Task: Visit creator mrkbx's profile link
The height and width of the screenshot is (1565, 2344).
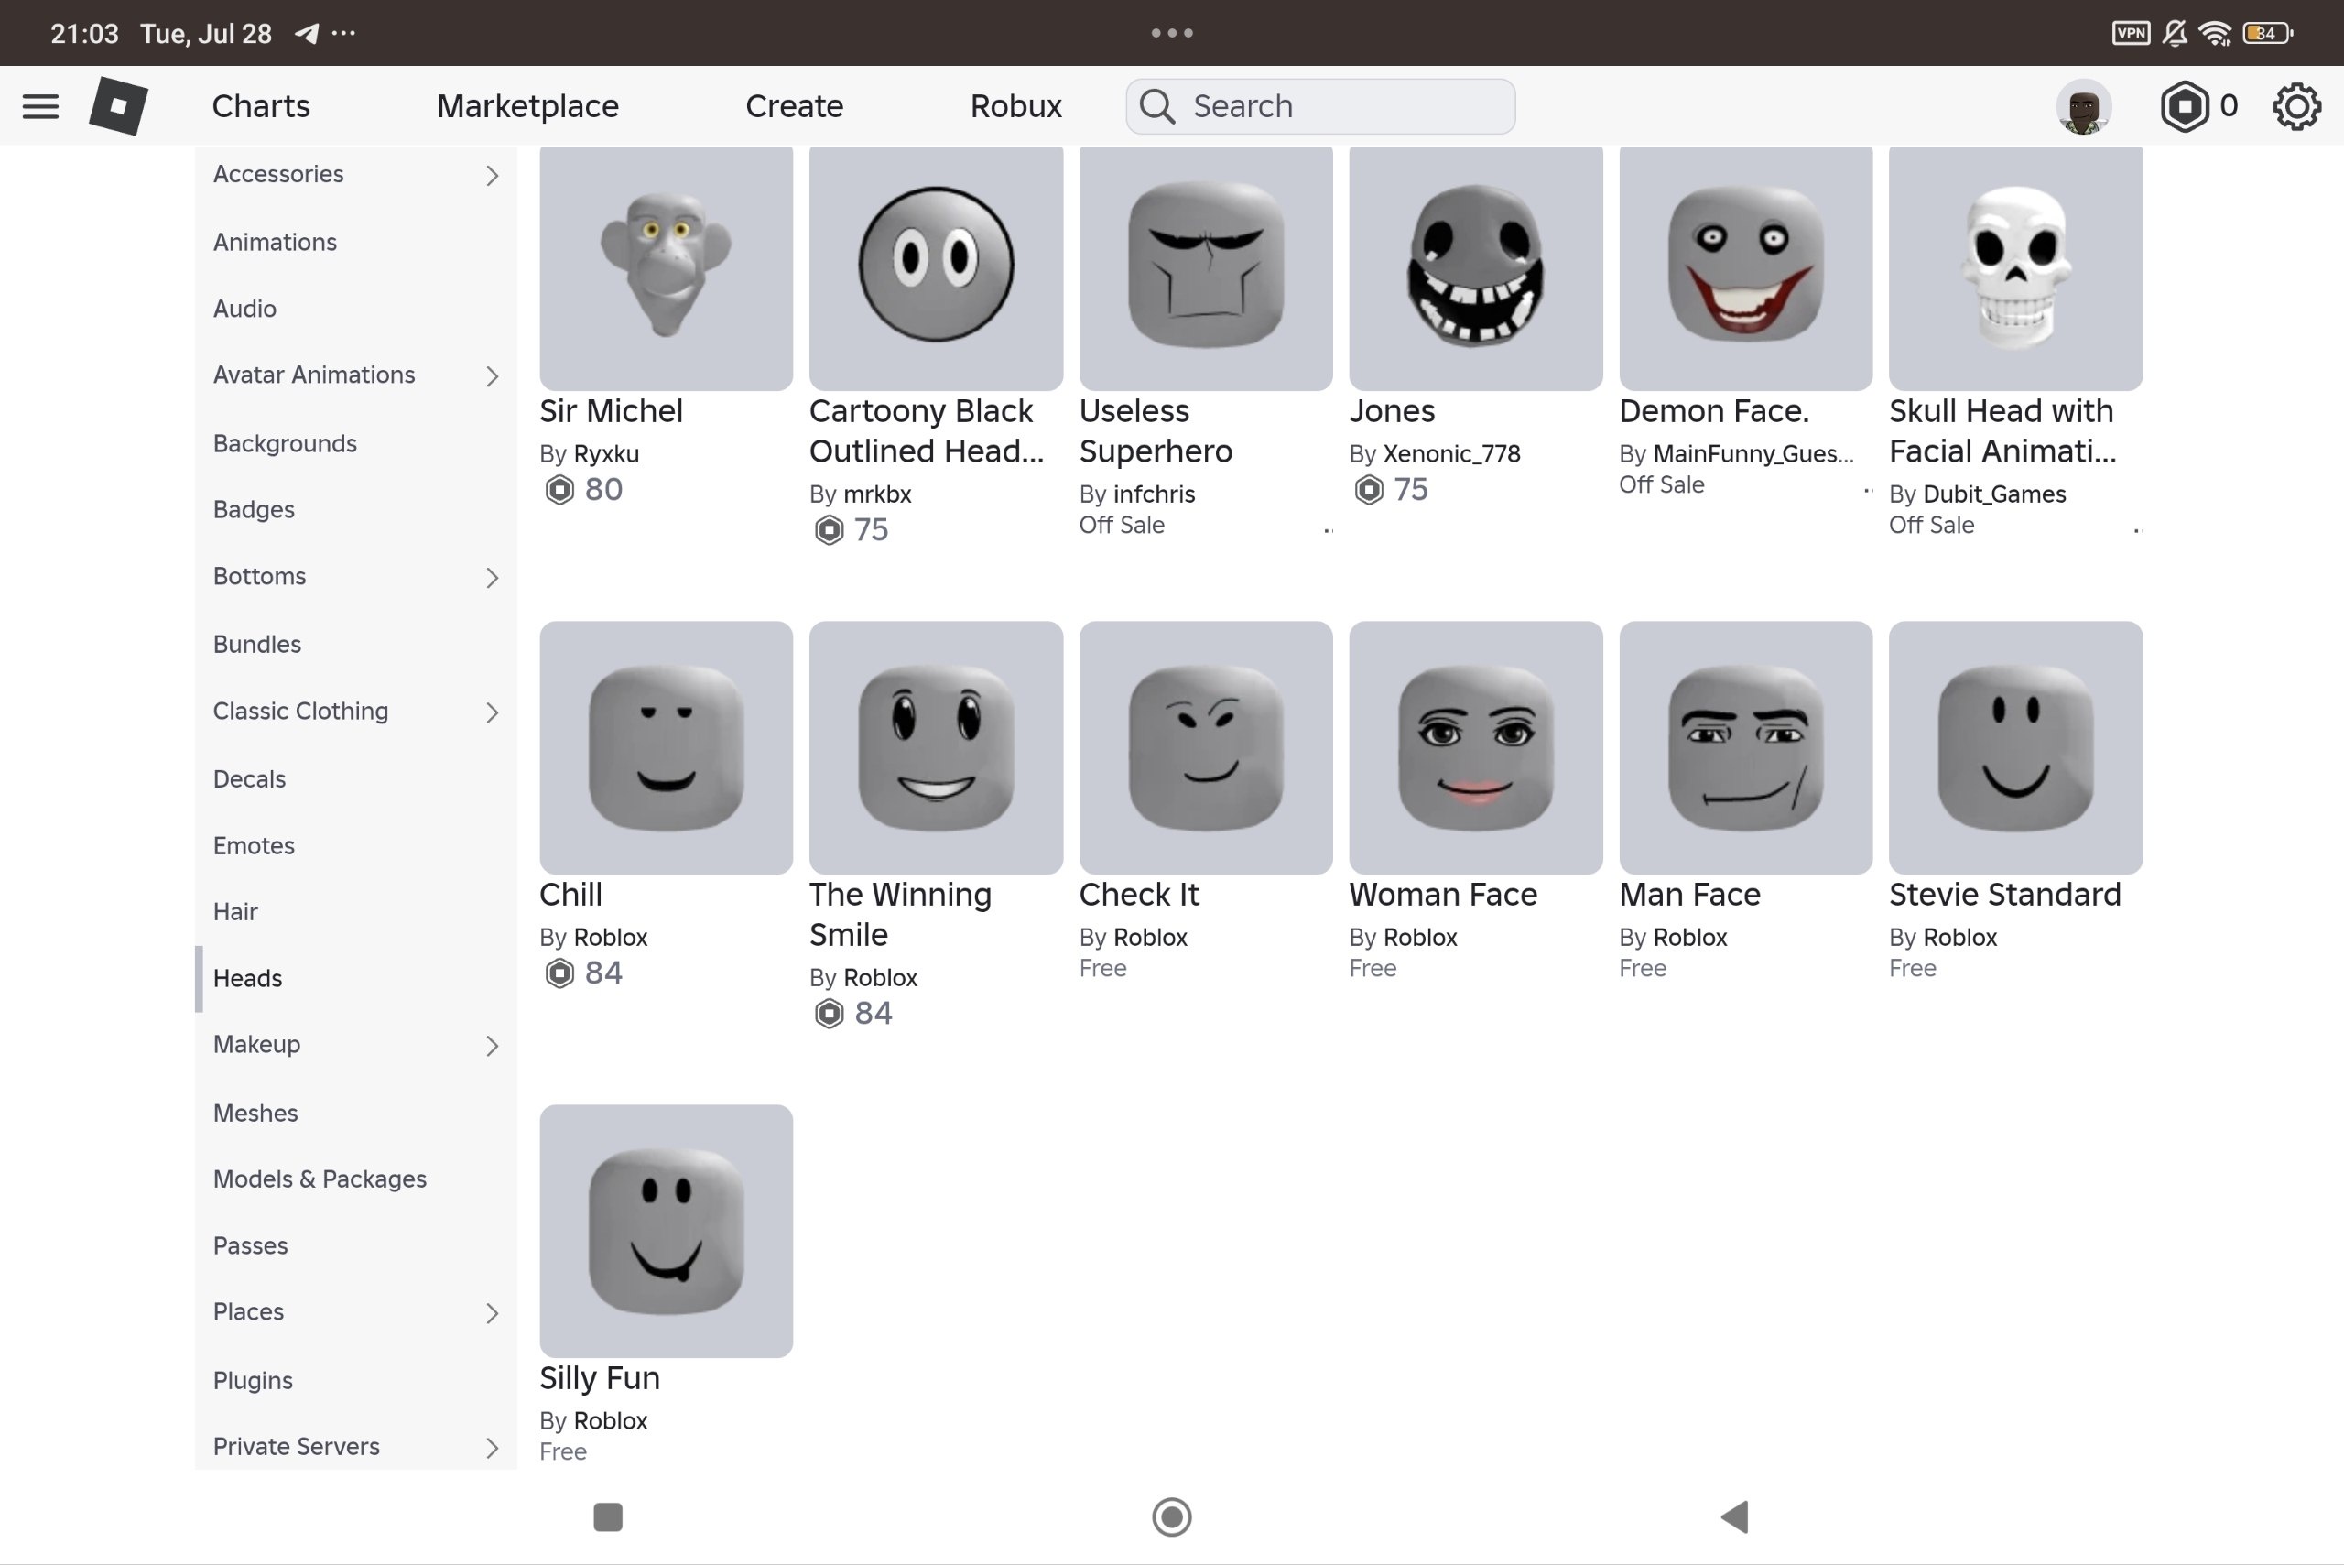Action: click(878, 494)
